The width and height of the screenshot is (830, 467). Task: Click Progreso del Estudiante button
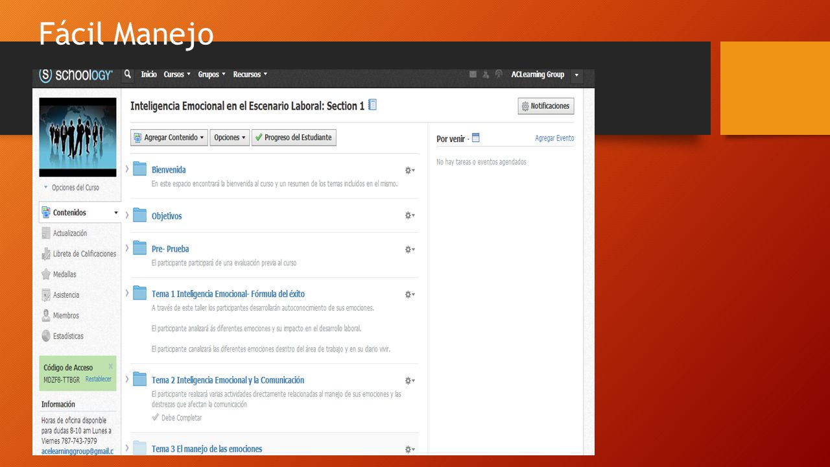pos(294,138)
